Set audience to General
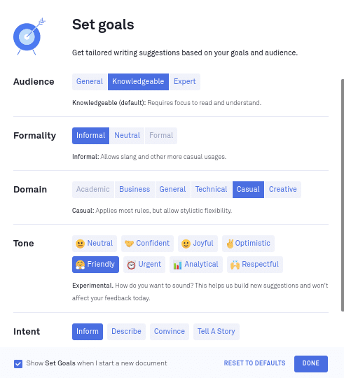This screenshot has height=378, width=344. [90, 82]
